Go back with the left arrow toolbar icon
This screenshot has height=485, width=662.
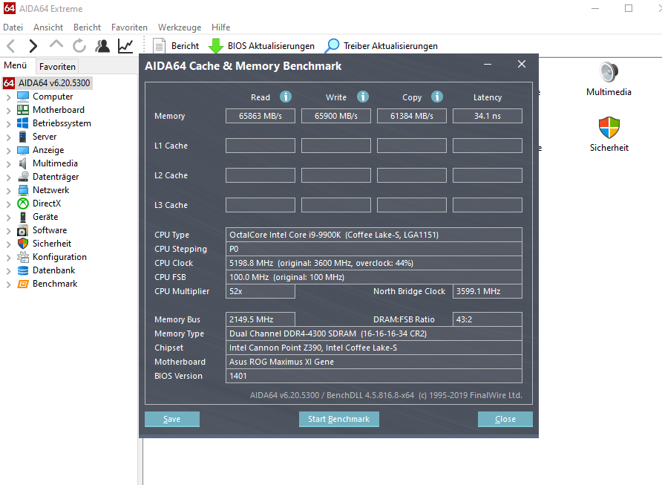(11, 45)
